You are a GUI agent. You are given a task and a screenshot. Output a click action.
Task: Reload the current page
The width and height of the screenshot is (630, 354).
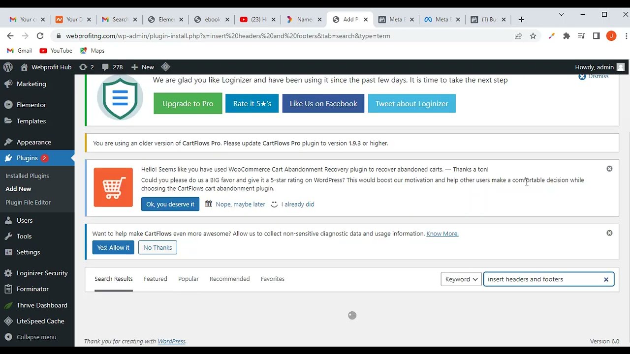pyautogui.click(x=40, y=36)
